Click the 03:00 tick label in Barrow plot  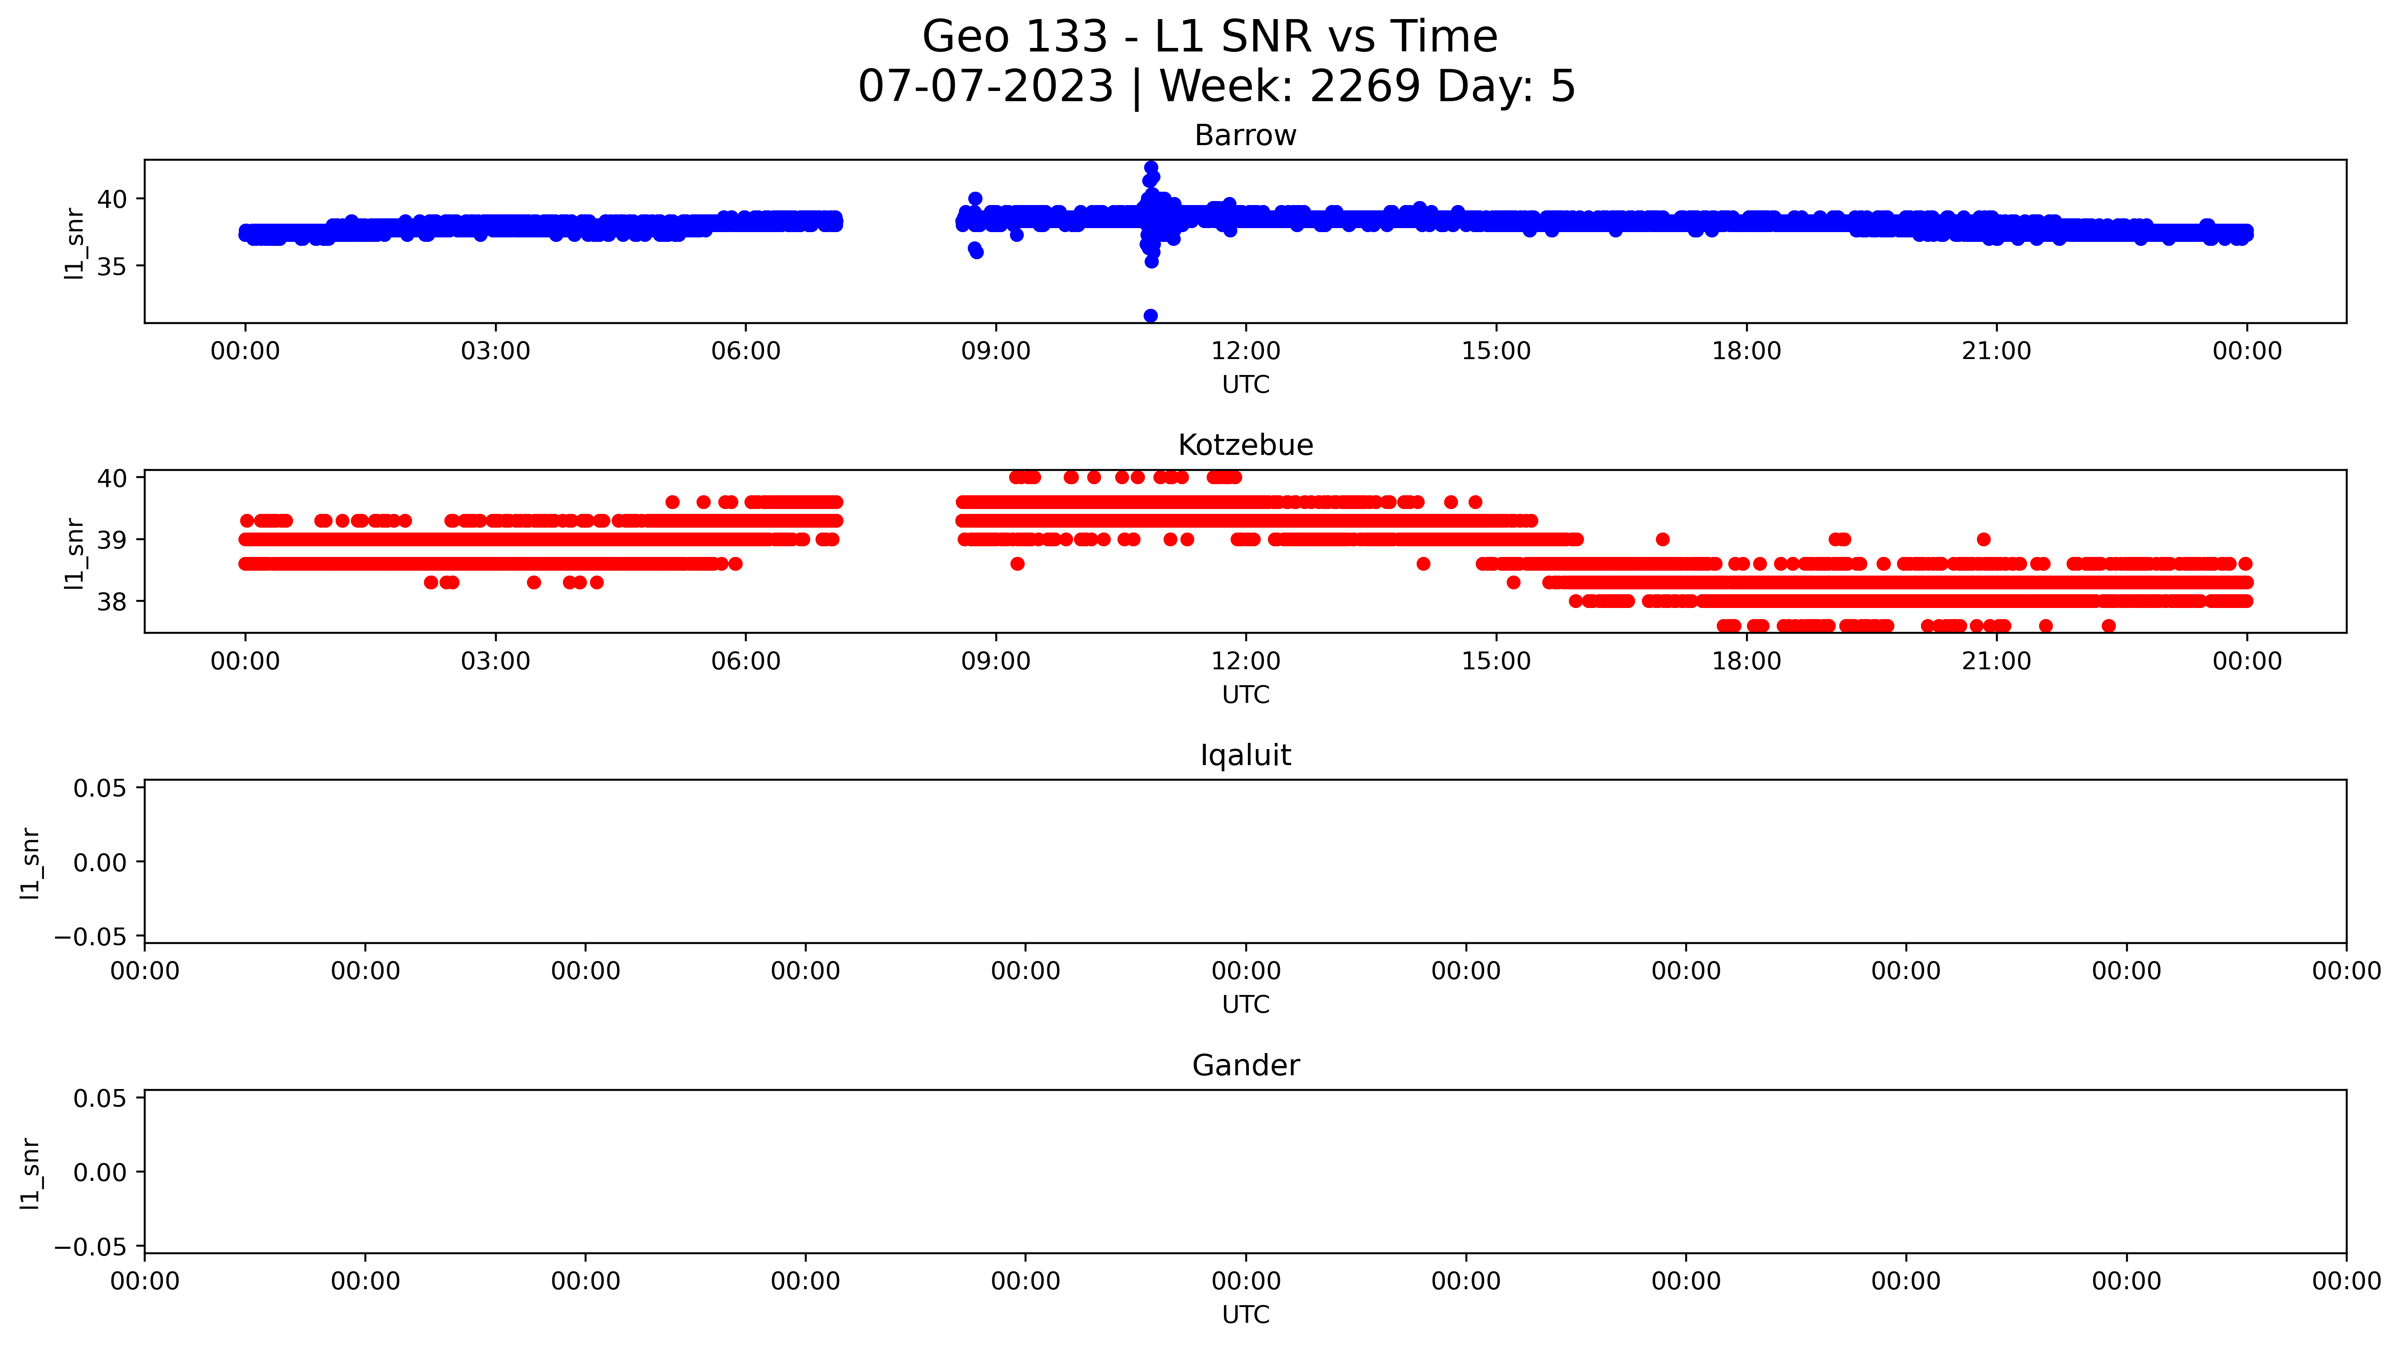pos(495,351)
